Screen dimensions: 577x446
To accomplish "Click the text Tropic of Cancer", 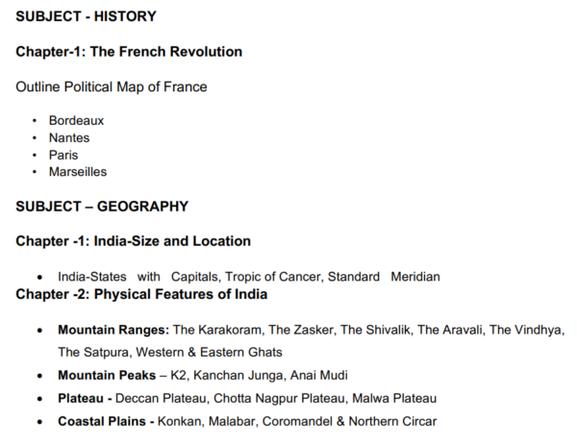I will coord(266,277).
